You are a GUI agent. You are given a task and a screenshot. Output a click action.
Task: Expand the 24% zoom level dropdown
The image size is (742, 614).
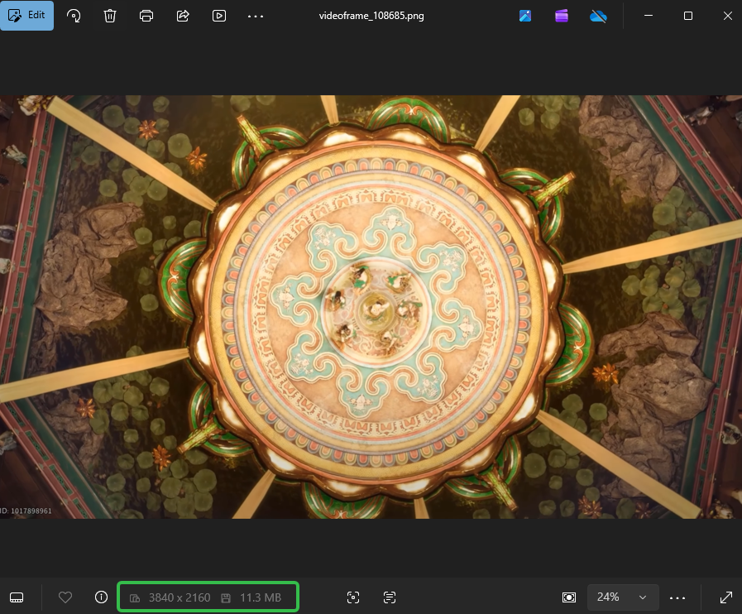tap(623, 597)
